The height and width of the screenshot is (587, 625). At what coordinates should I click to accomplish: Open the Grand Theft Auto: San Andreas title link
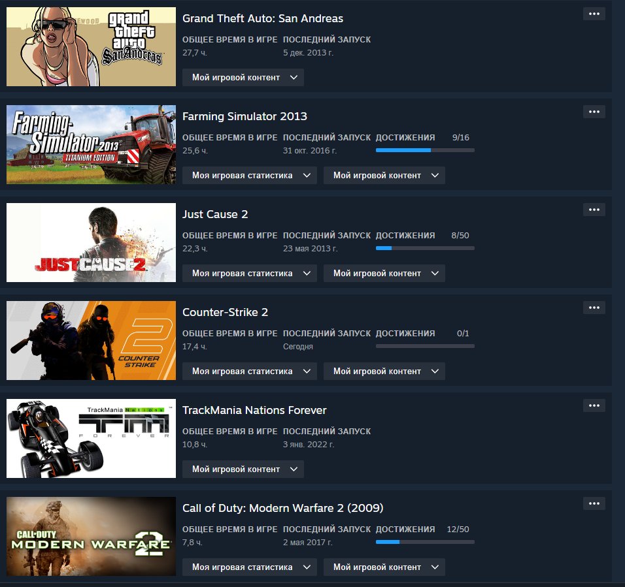click(262, 18)
